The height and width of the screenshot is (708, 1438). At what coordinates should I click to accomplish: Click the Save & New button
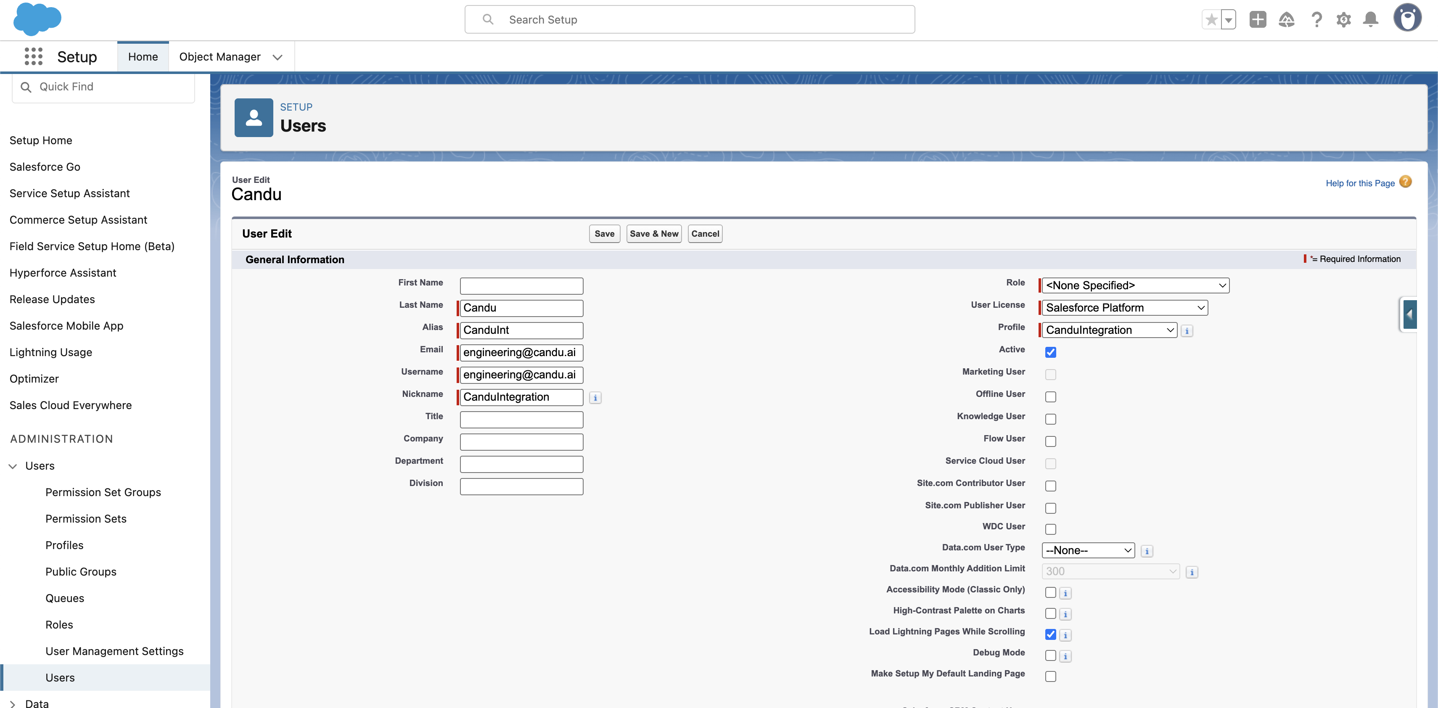coord(654,233)
